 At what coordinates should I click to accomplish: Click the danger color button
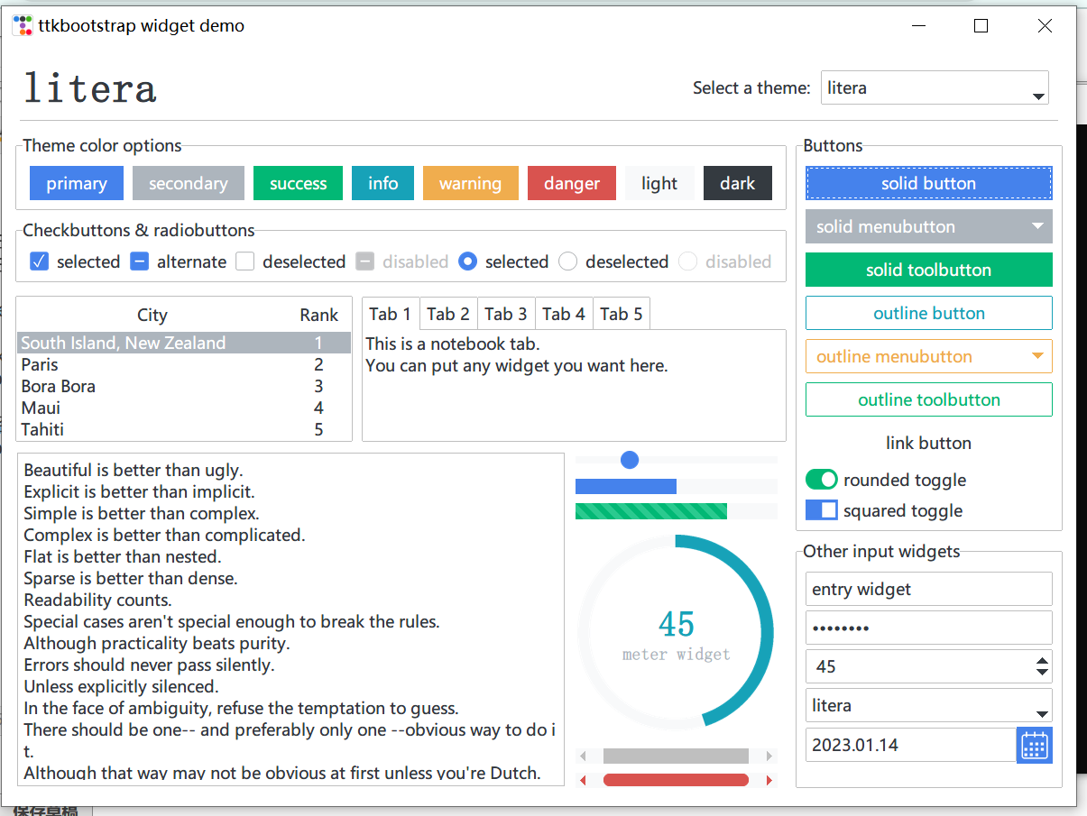[x=572, y=183]
